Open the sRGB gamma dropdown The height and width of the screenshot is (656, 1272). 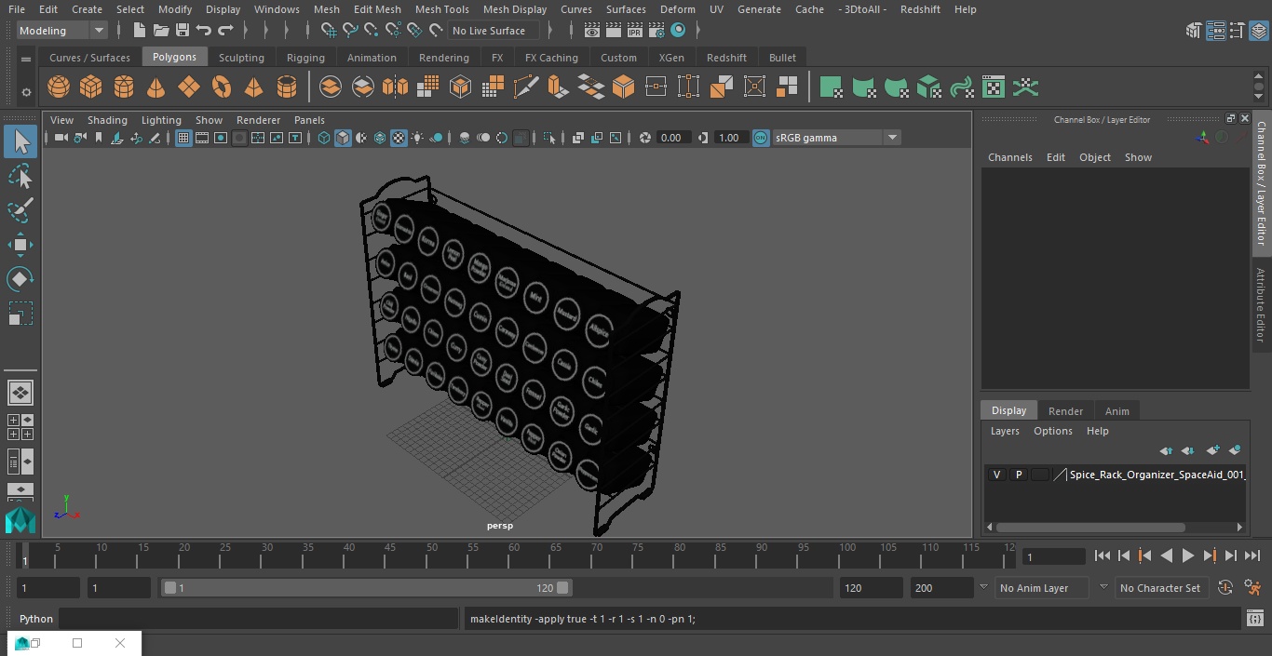(836, 138)
